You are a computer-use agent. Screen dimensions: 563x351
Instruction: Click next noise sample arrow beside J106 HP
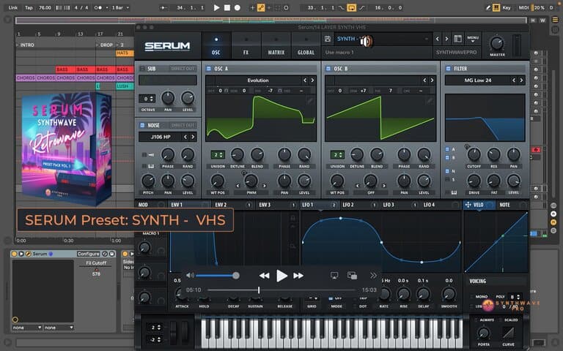(193, 137)
